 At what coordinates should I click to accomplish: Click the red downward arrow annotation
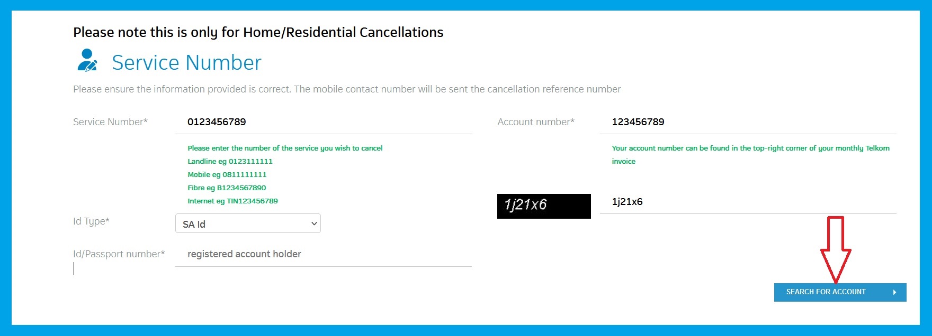[835, 249]
